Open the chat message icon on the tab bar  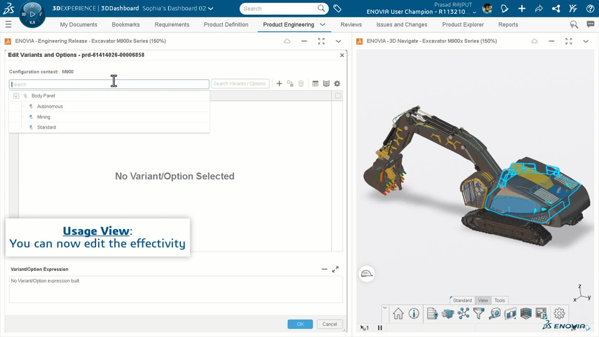591,24
